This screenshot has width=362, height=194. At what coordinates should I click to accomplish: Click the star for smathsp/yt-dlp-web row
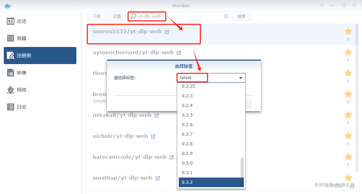tap(348, 177)
